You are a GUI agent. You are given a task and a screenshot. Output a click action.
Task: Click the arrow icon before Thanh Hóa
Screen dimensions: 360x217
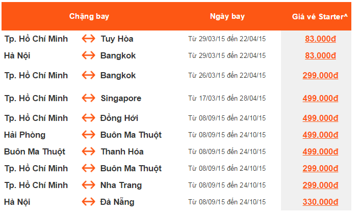[x=88, y=151]
